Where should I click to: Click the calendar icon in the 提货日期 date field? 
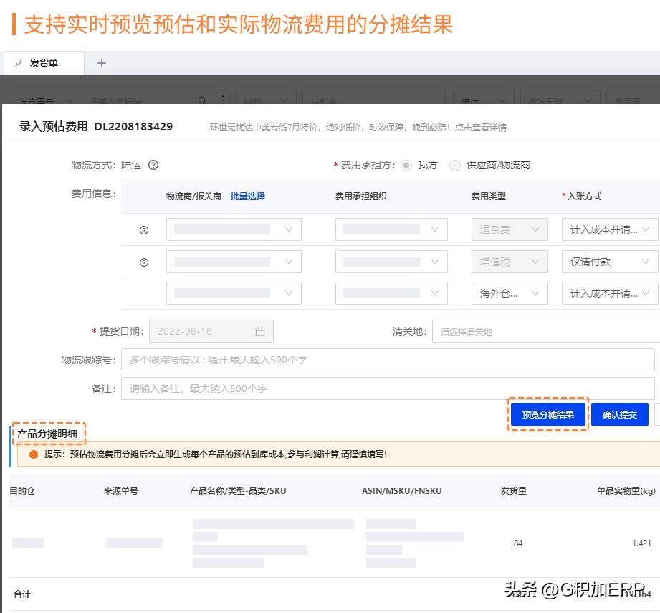(x=262, y=331)
